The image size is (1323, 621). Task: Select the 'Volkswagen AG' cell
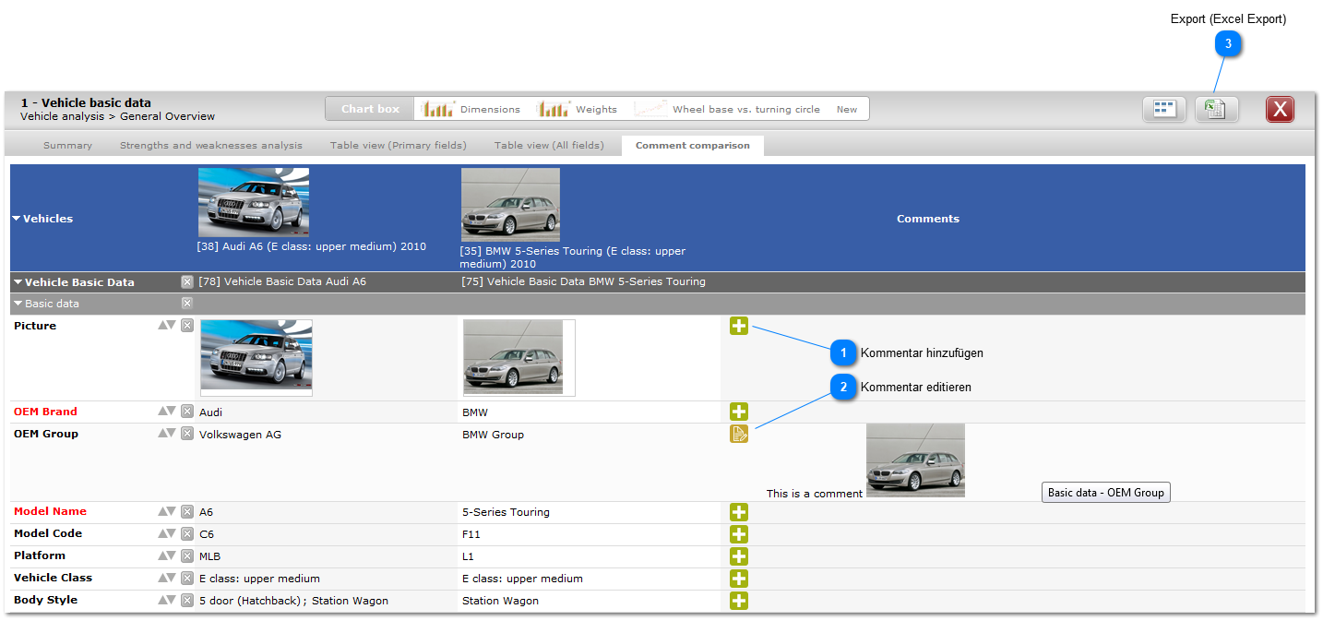241,435
